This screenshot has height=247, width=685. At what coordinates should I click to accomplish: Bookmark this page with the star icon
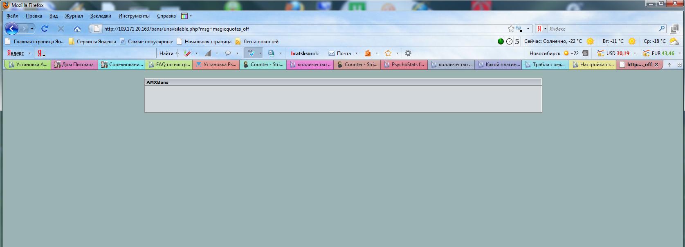511,29
